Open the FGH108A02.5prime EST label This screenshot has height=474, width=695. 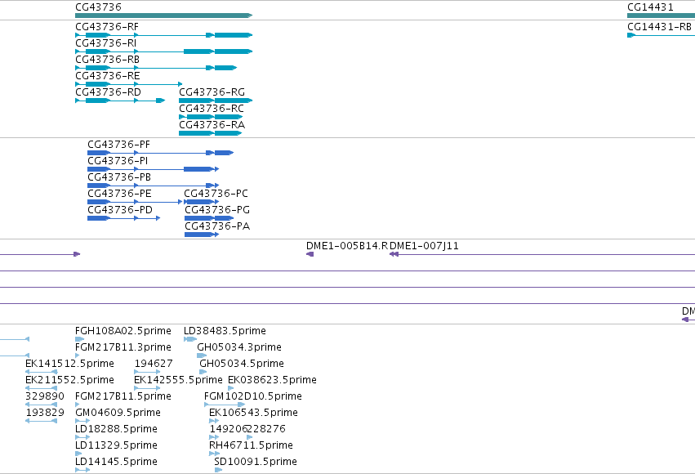pyautogui.click(x=123, y=331)
